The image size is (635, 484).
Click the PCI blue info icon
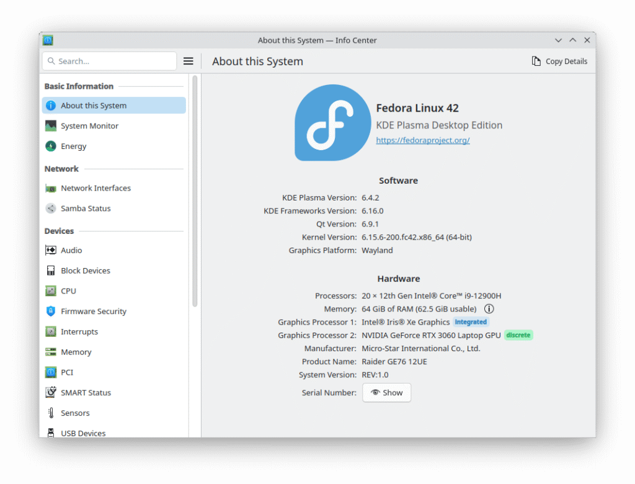51,372
